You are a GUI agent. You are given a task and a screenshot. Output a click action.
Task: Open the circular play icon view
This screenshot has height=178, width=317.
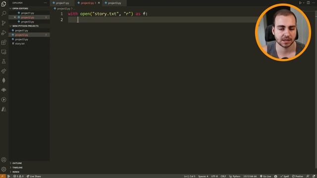click(x=3, y=99)
